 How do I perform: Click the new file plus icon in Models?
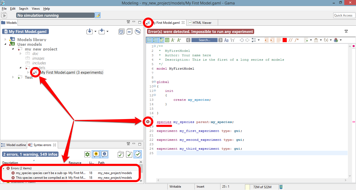tap(102, 31)
